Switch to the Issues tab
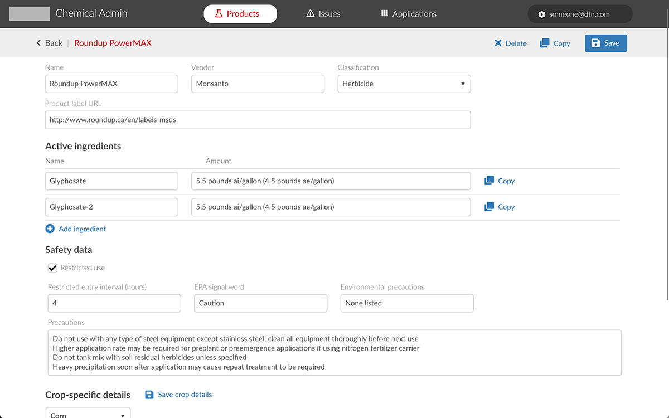The image size is (669, 418). tap(323, 14)
